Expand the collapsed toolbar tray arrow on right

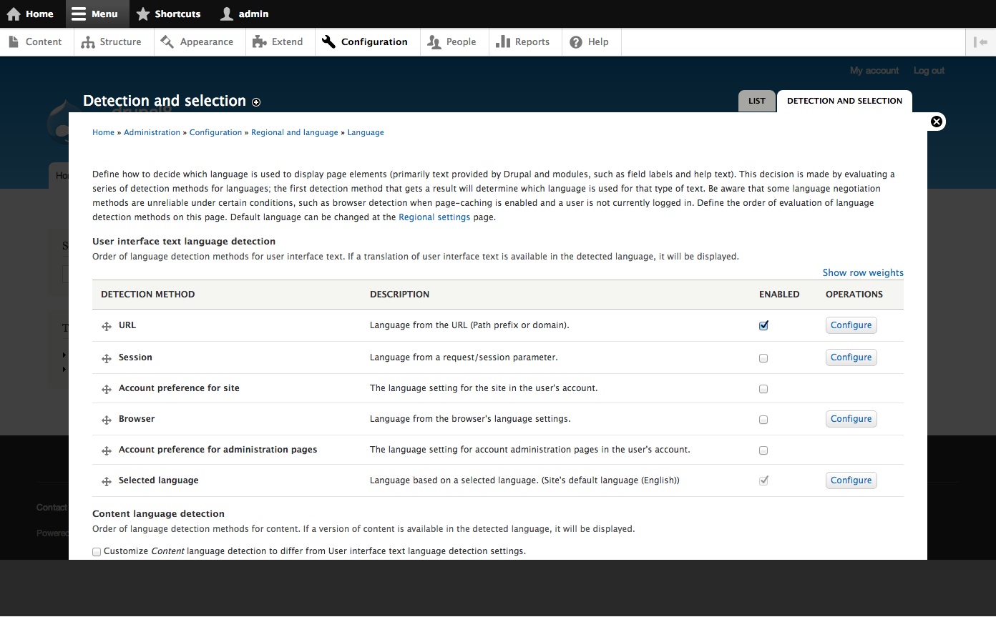[980, 41]
